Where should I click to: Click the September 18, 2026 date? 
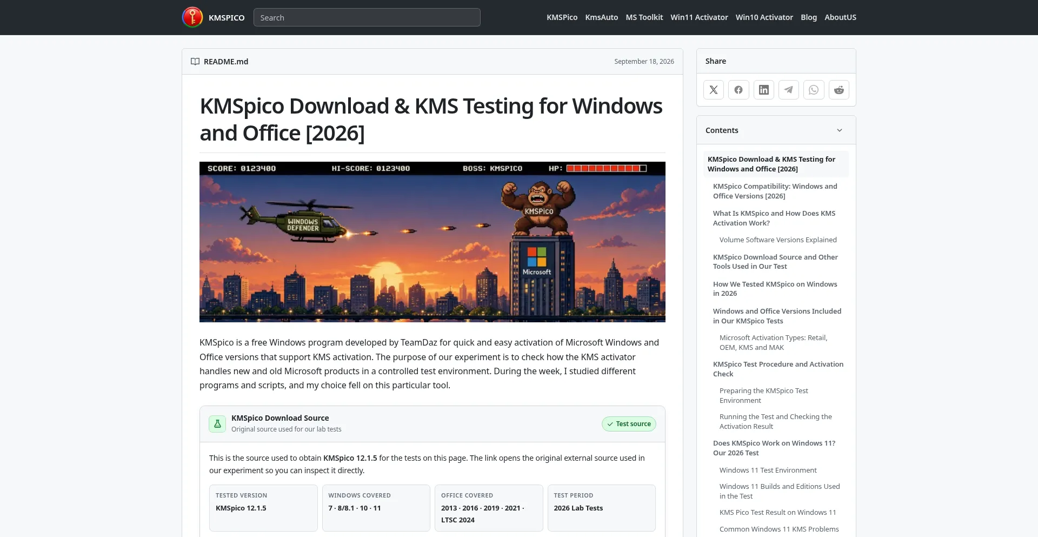[x=644, y=62]
